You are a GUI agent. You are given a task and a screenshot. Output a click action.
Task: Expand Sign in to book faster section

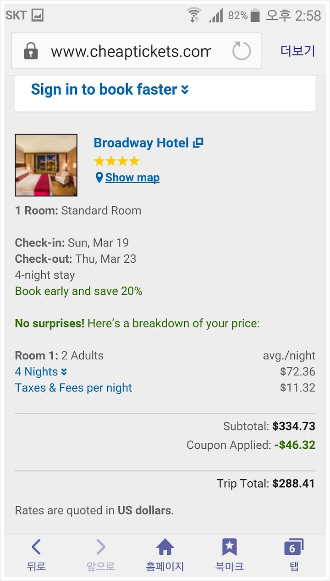tap(110, 89)
